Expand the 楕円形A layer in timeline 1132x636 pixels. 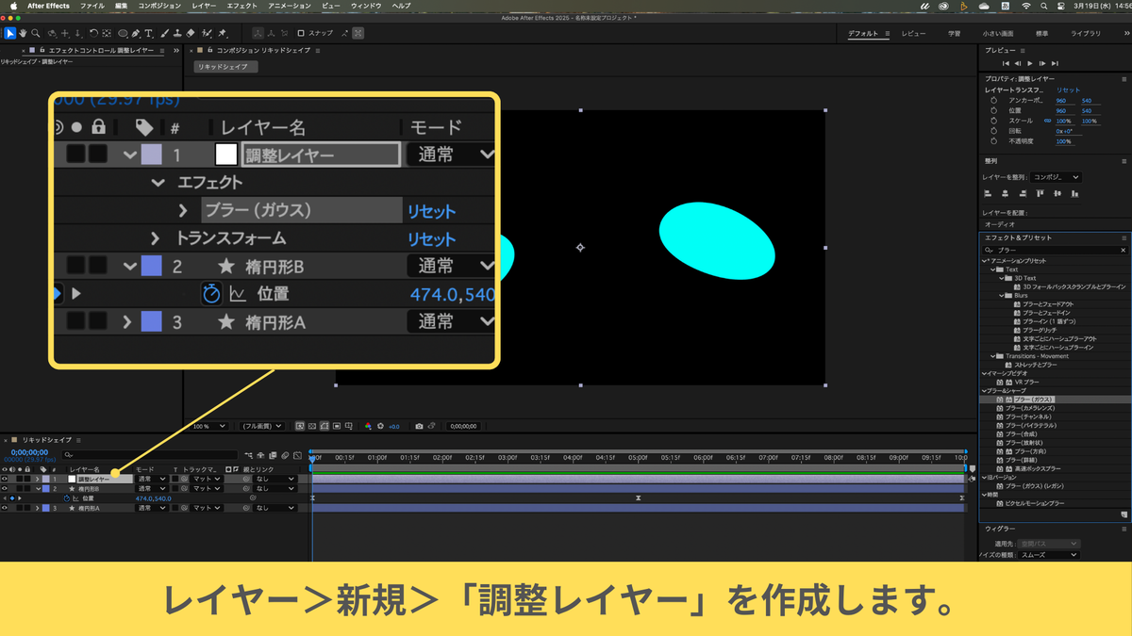38,508
